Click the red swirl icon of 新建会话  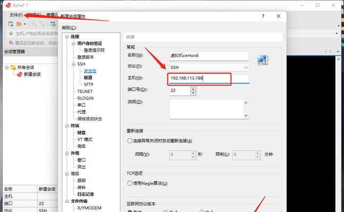[20, 74]
